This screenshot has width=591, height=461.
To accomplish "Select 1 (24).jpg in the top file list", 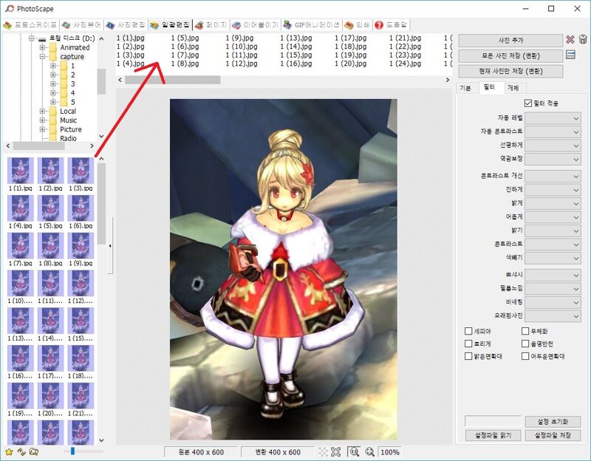I will pyautogui.click(x=405, y=64).
